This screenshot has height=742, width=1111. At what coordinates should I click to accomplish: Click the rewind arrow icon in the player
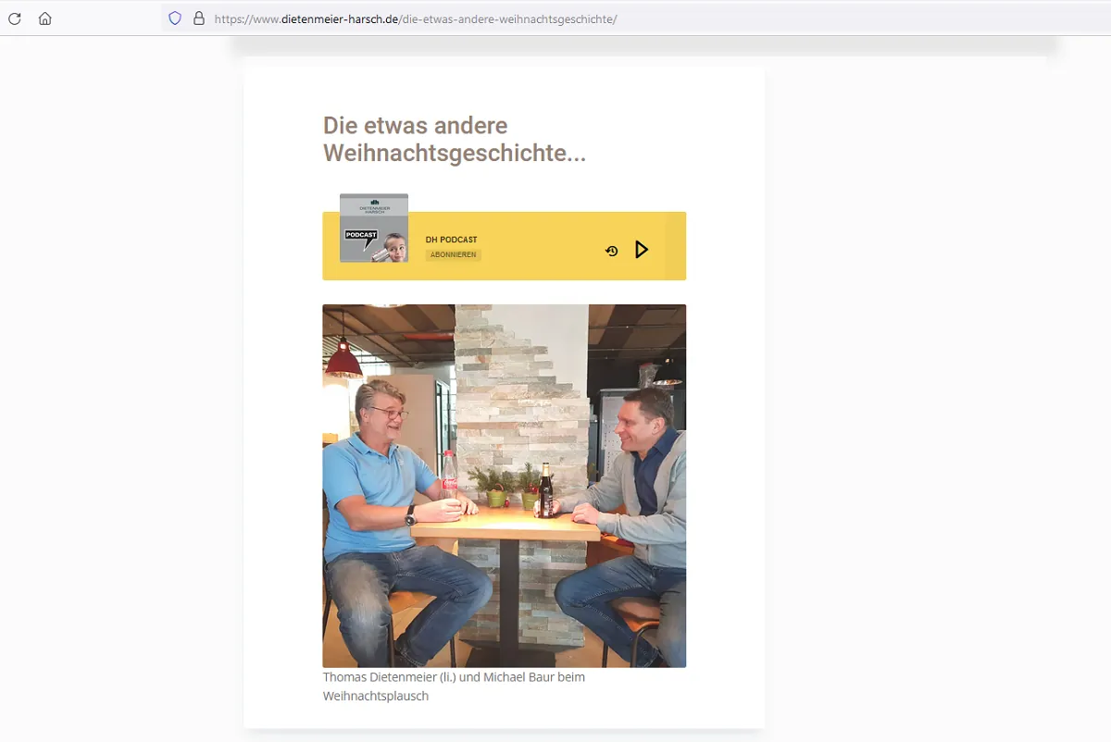[610, 250]
